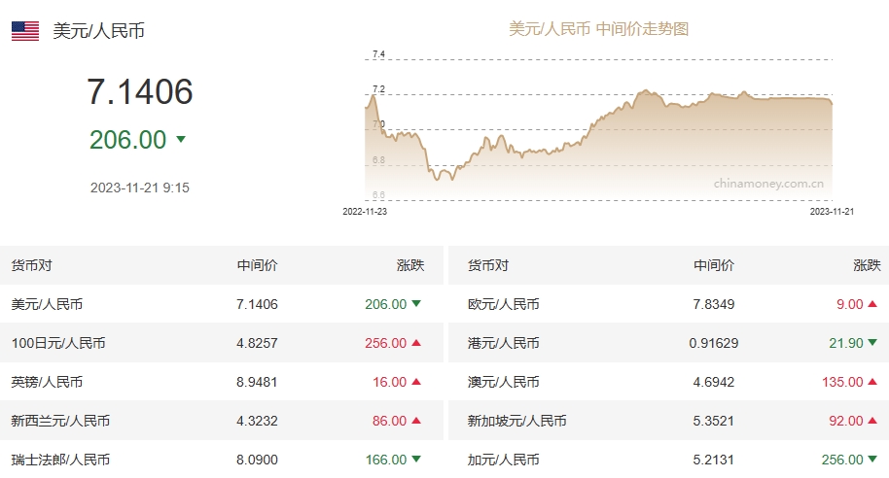Image resolution: width=889 pixels, height=478 pixels.
Task: Click the green down arrow in 瑞士法郎/人民币 row
Action: tap(416, 460)
